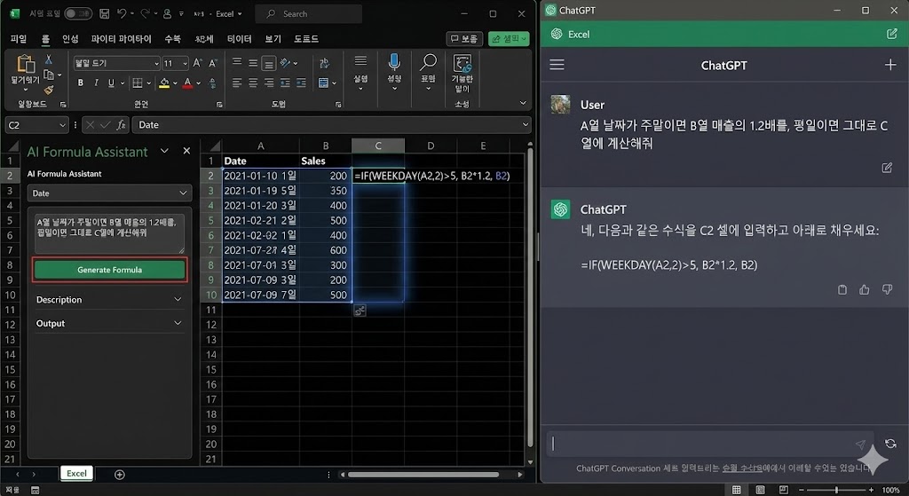Toggle Underline formatting
The width and height of the screenshot is (909, 496).
coord(111,83)
